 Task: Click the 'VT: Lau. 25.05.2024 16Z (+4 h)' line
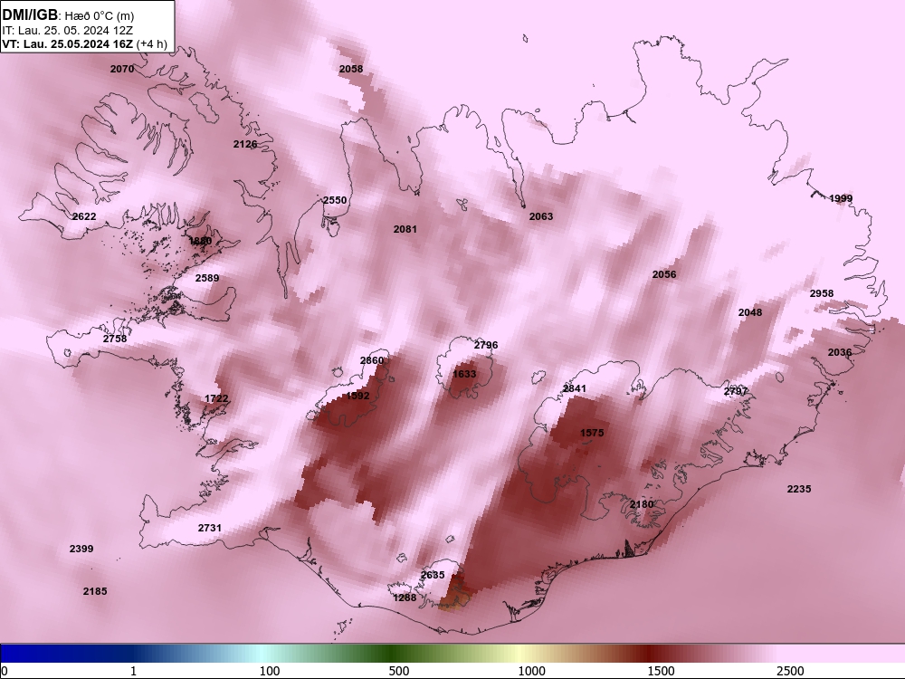(84, 43)
